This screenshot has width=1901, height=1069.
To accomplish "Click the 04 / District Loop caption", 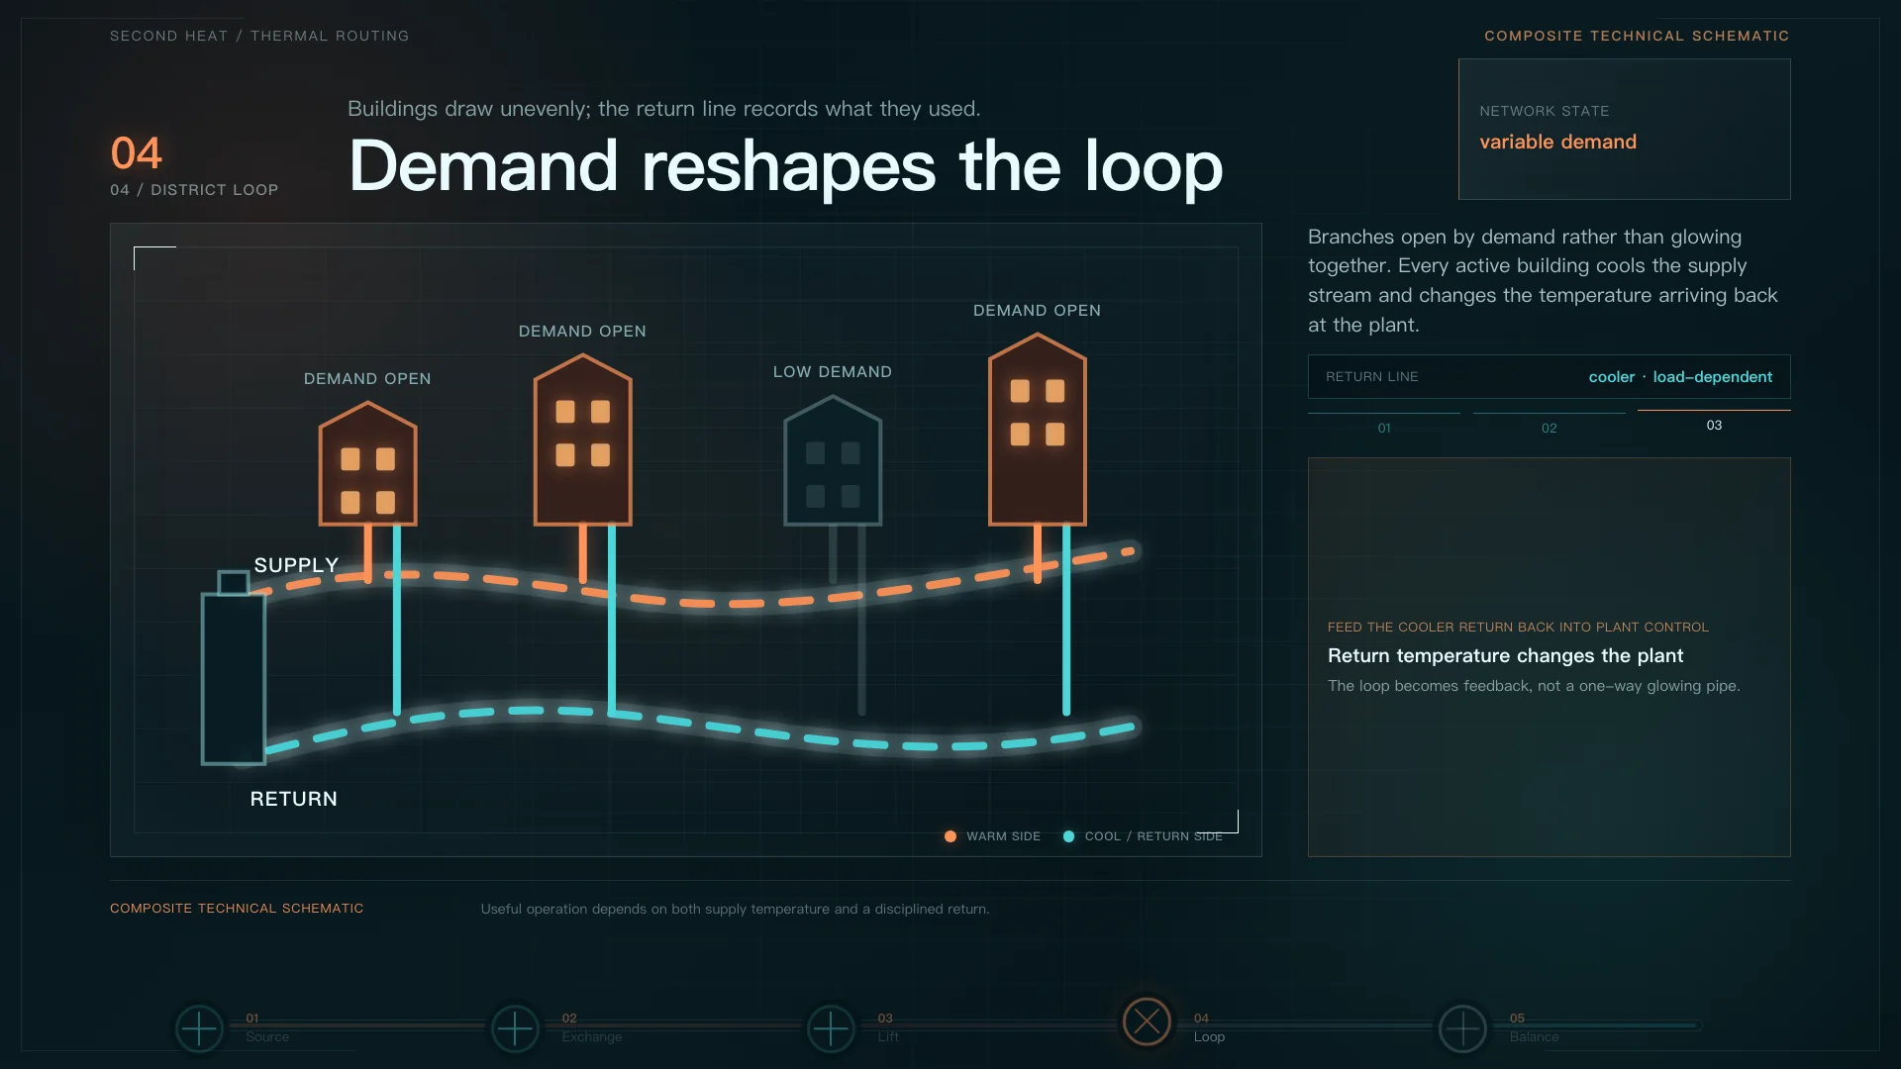I will pyautogui.click(x=194, y=190).
